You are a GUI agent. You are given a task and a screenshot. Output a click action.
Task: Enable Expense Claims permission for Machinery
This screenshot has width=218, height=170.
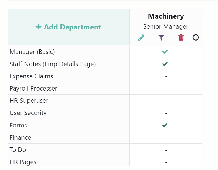(166, 76)
